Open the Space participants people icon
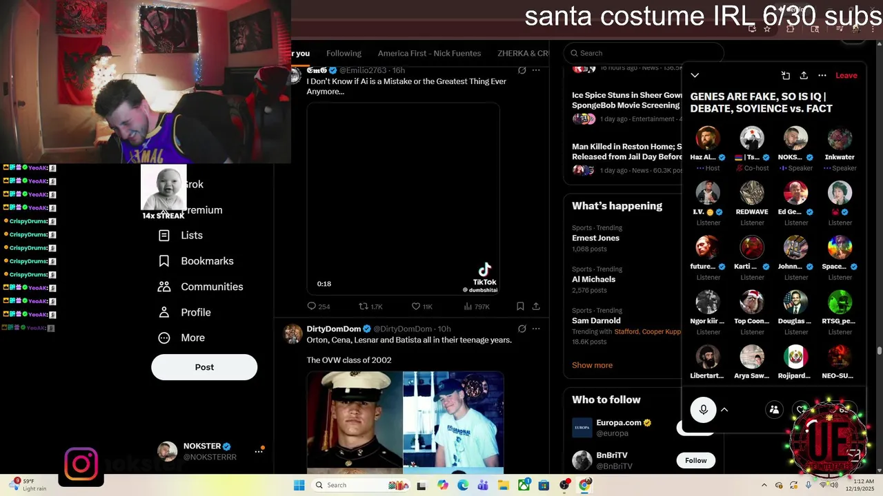Viewport: 883px width, 496px height. [774, 410]
